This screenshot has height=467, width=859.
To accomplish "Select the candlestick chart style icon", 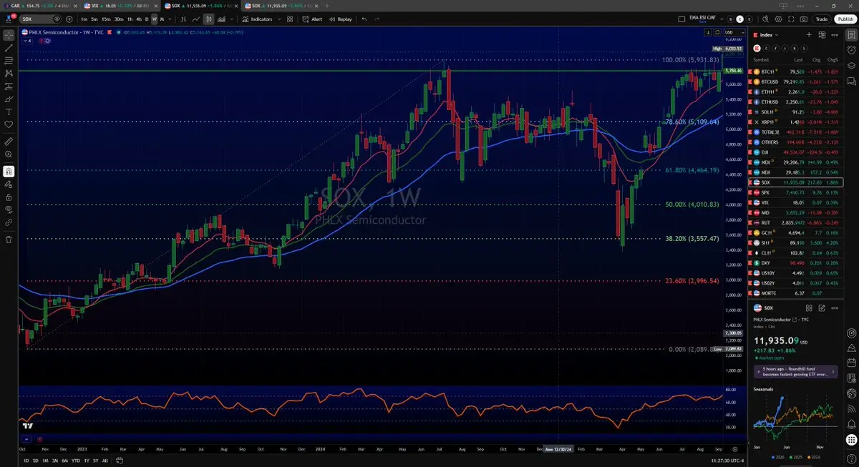I will tap(208, 19).
